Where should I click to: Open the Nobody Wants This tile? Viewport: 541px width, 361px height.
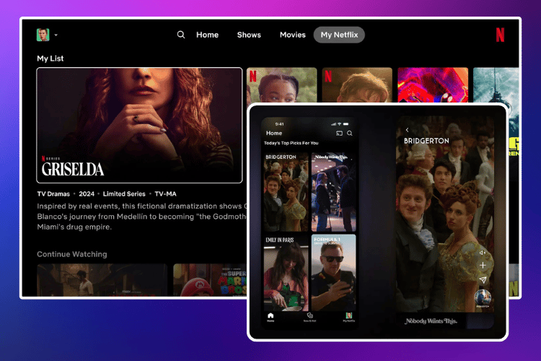click(333, 192)
